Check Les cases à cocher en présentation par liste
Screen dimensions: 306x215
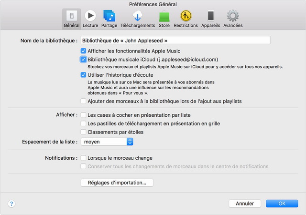click(x=84, y=115)
